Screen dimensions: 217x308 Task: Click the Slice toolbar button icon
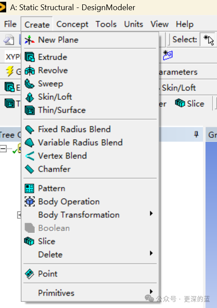coord(180,103)
